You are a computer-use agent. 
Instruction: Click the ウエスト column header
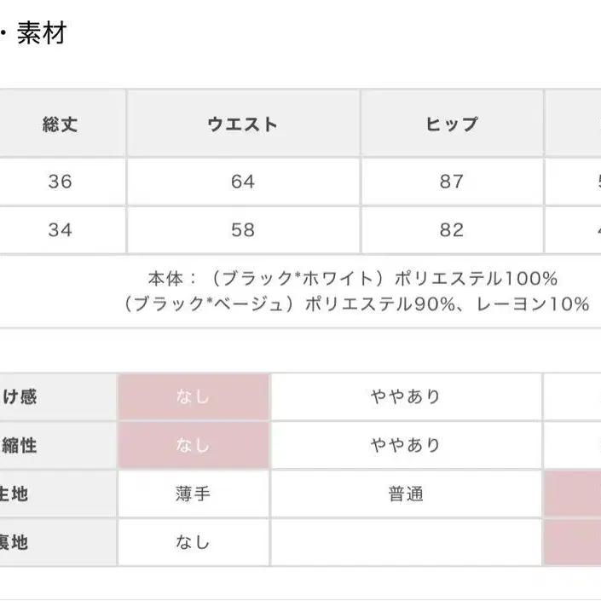click(x=243, y=124)
